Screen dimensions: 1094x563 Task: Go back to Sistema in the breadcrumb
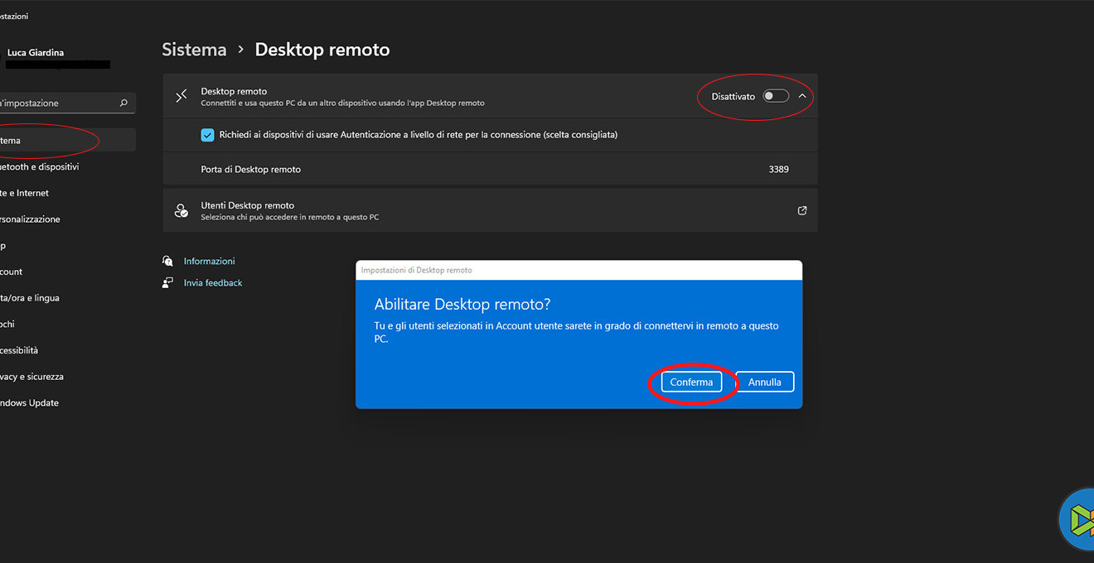click(194, 50)
